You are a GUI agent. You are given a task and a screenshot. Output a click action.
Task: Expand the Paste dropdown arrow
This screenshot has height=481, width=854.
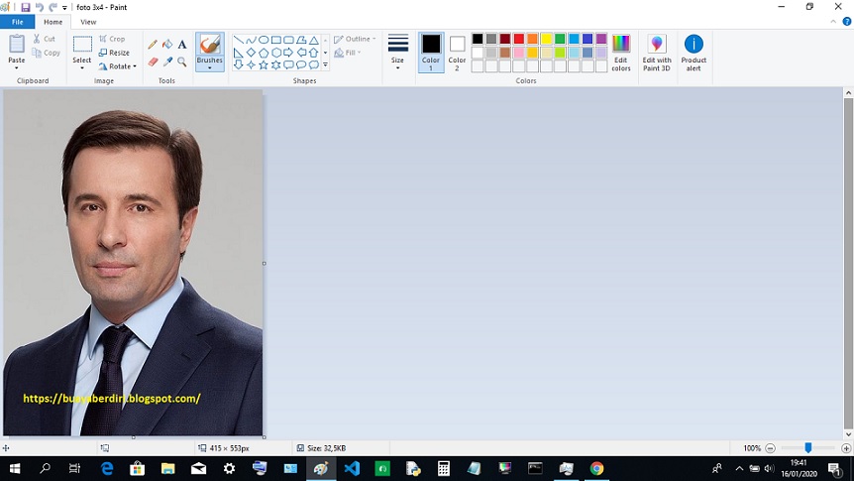pos(16,68)
